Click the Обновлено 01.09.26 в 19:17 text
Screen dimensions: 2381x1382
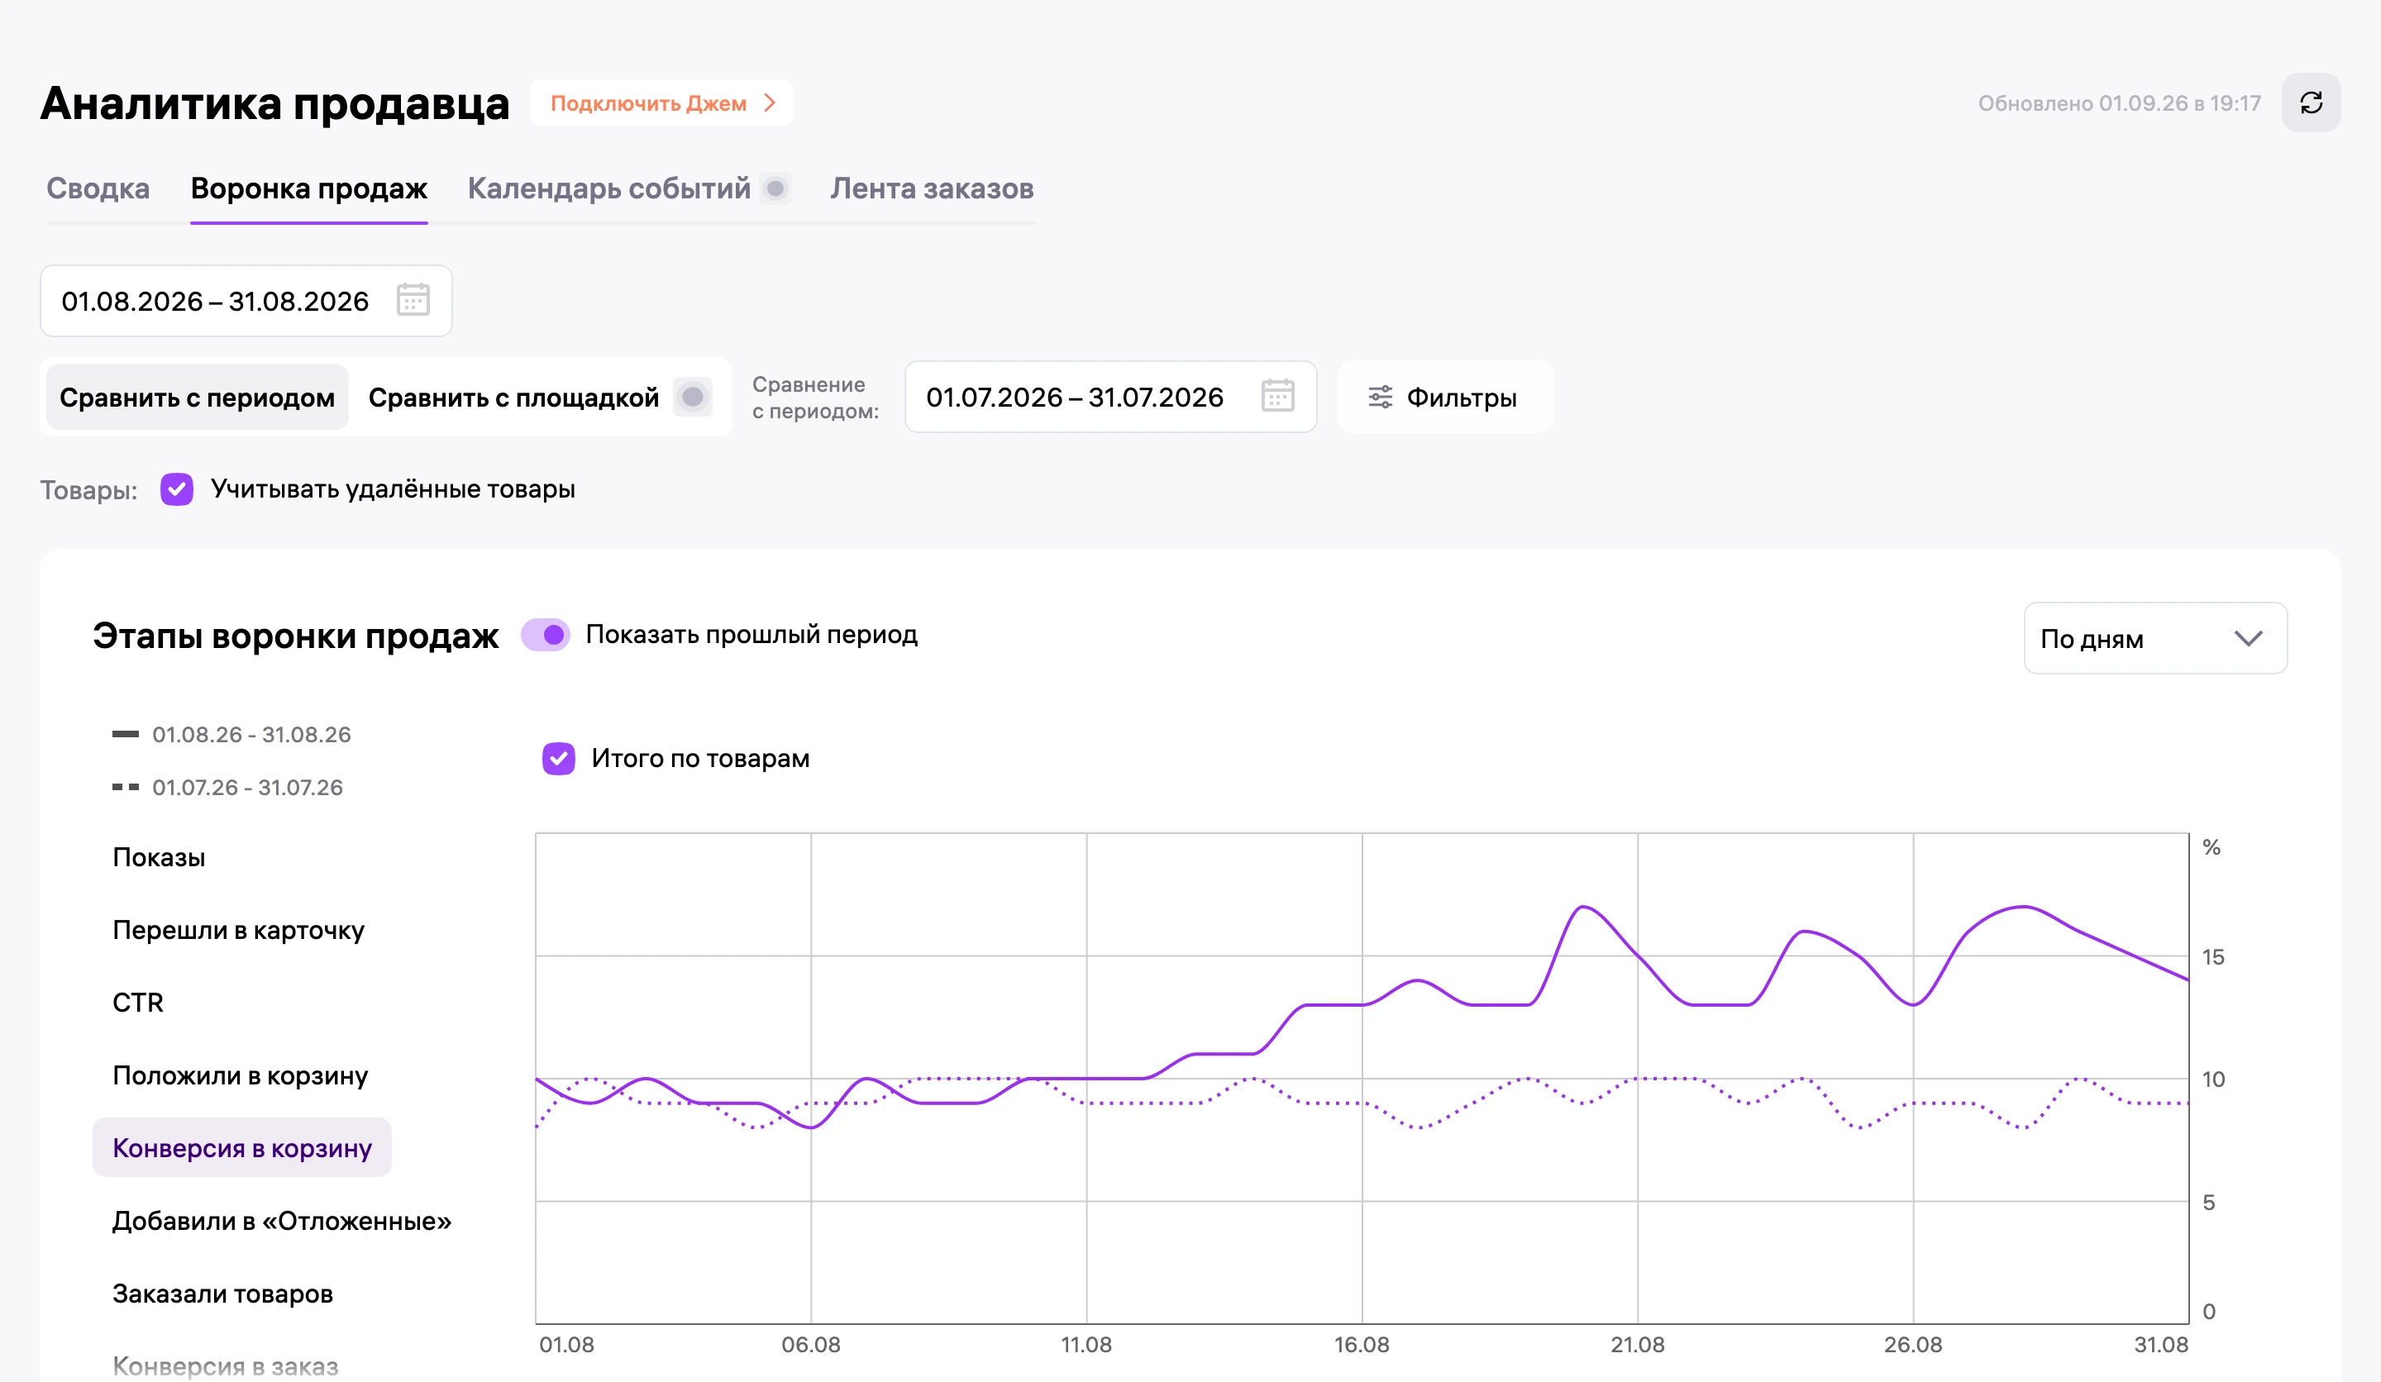tap(2119, 103)
